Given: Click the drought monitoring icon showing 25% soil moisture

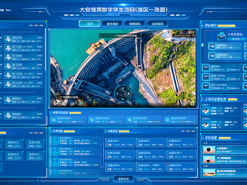Looking at the screenshot, I should 55,140.
